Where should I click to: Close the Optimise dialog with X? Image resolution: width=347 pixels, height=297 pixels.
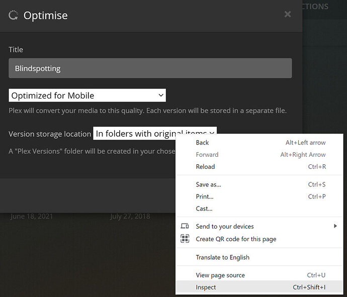click(288, 15)
